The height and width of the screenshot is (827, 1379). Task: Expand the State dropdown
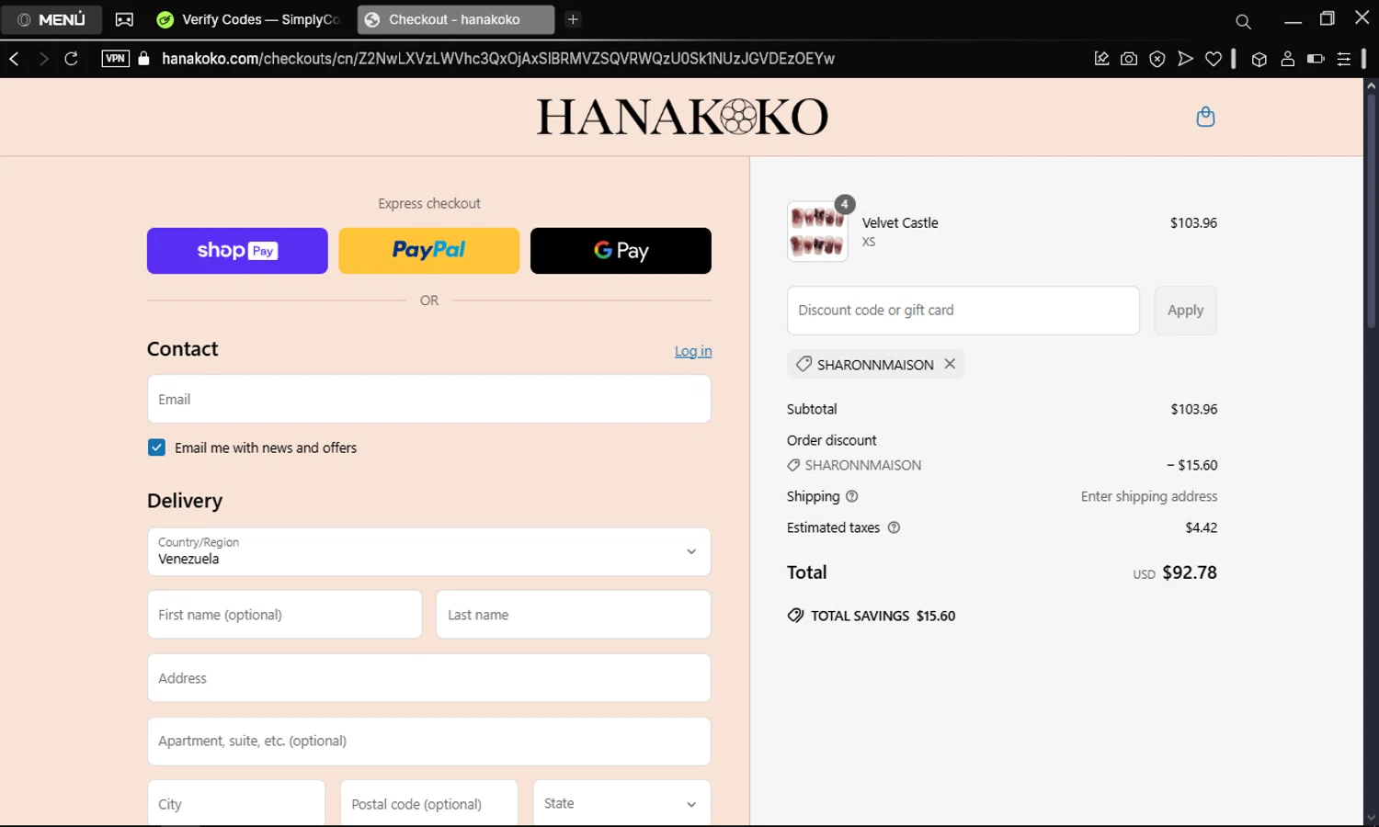(622, 803)
